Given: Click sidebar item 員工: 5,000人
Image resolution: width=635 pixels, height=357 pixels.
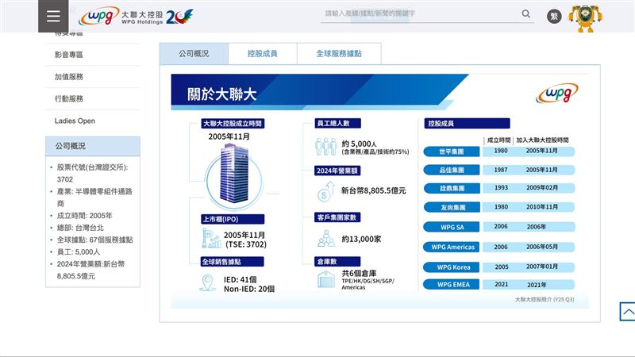Looking at the screenshot, I should 78,251.
